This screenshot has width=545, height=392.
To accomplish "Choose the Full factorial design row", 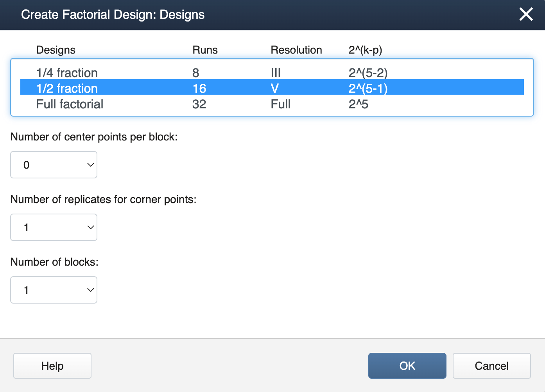I will click(70, 104).
